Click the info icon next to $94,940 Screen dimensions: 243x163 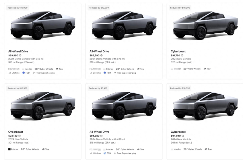coord(183,136)
